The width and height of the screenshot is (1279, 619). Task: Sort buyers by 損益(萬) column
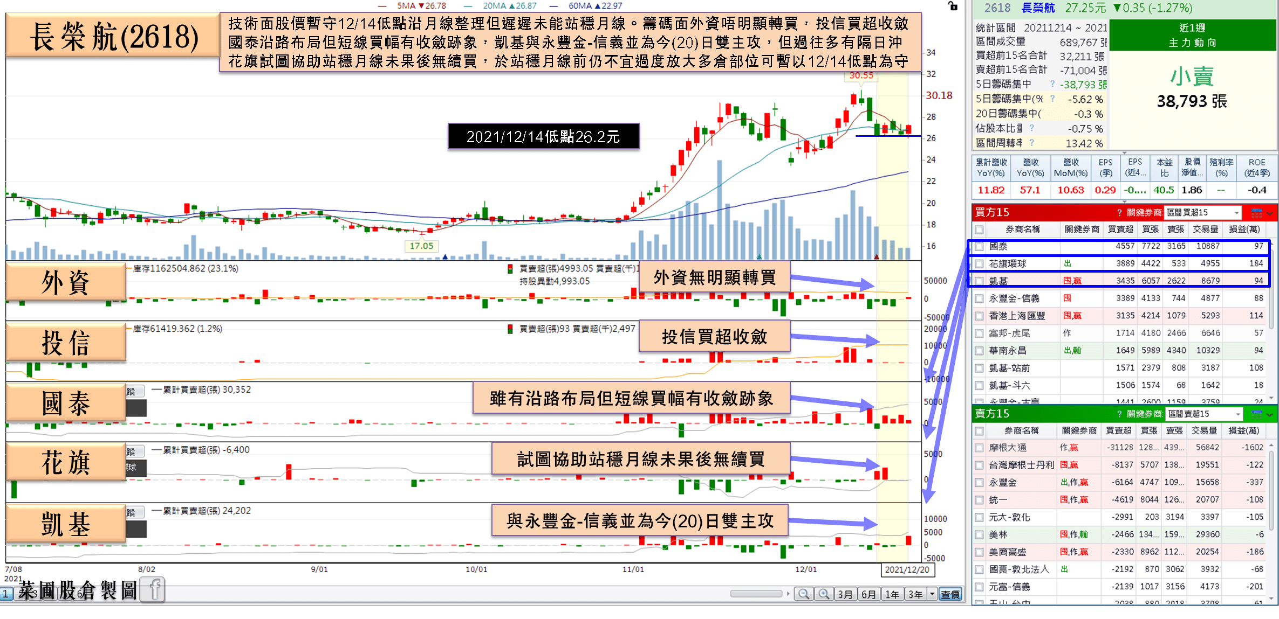coord(1244,229)
